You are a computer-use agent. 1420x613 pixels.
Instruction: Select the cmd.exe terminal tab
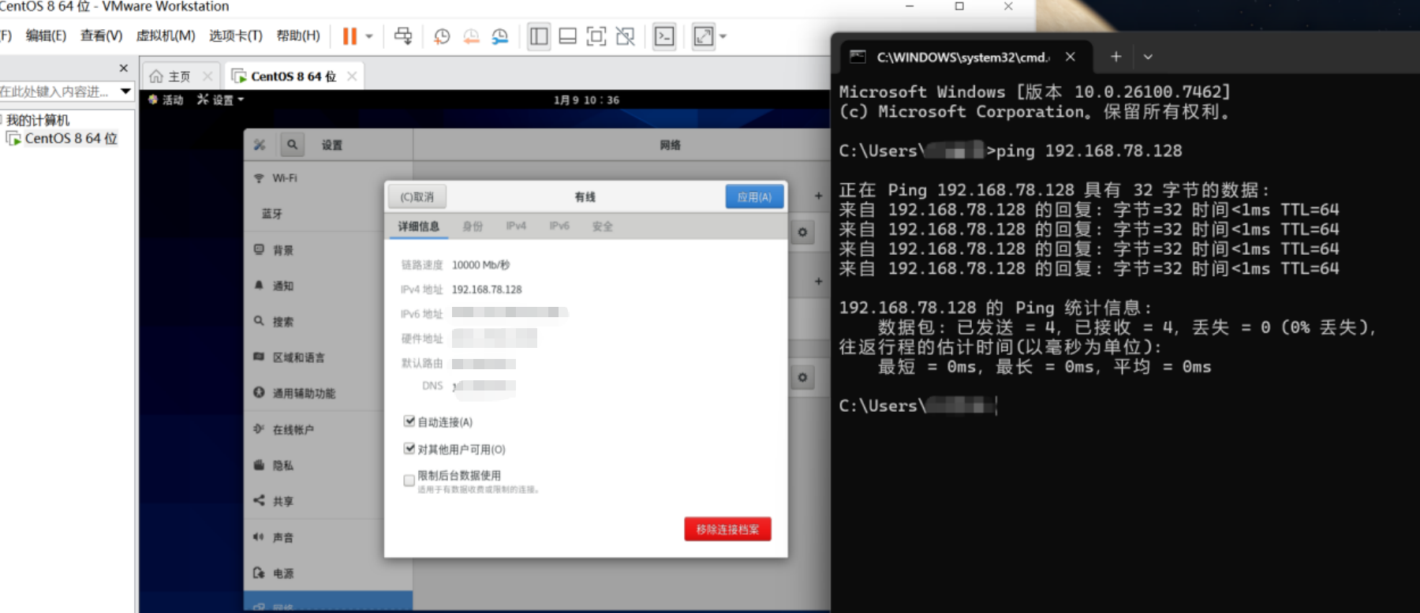point(964,57)
